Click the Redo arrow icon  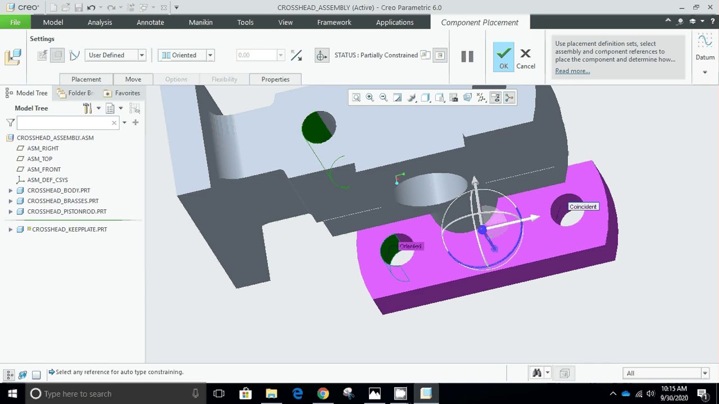pyautogui.click(x=111, y=7)
